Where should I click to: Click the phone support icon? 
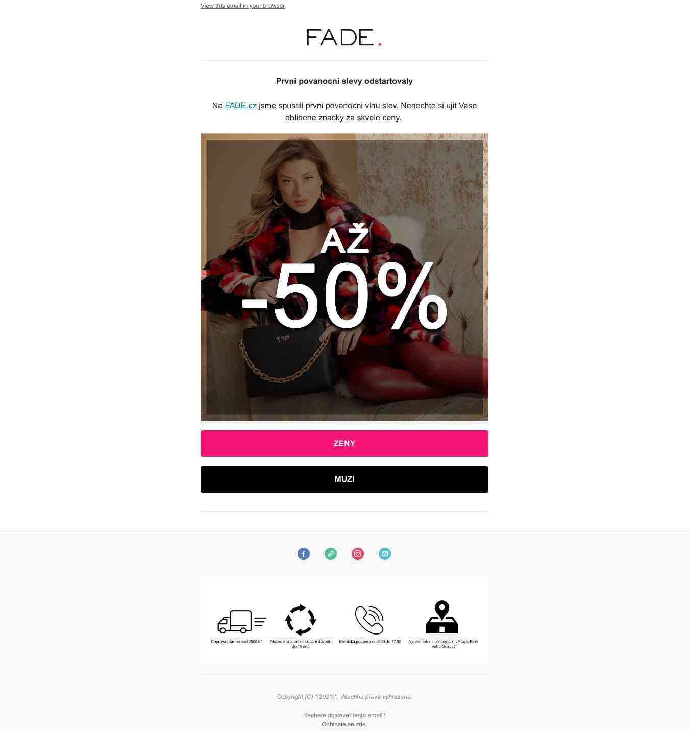click(x=370, y=620)
